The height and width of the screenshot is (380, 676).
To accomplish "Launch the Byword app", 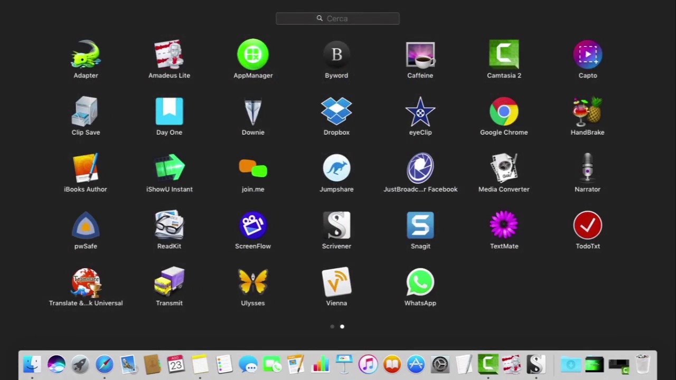I will 336,54.
